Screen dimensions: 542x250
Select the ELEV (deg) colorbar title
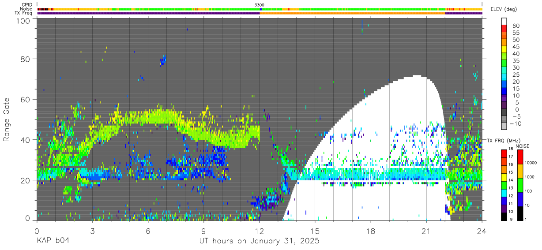[x=504, y=9]
